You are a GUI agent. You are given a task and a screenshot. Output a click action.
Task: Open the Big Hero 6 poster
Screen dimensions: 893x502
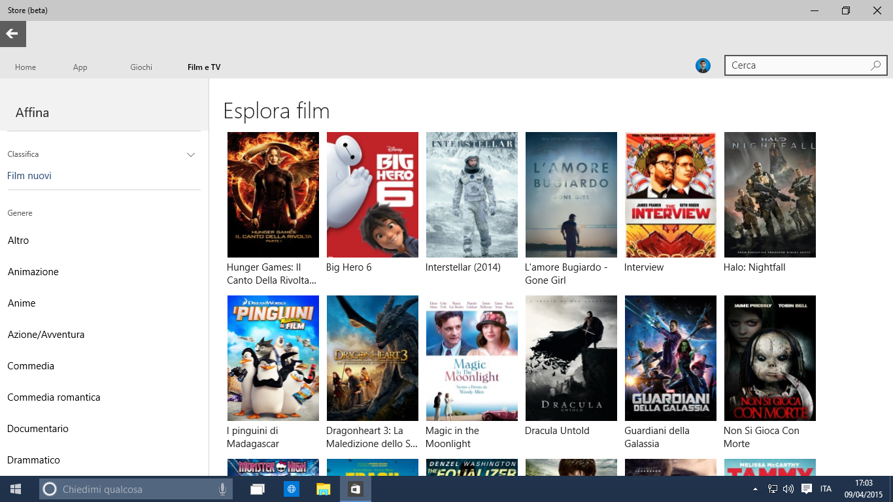pos(373,195)
